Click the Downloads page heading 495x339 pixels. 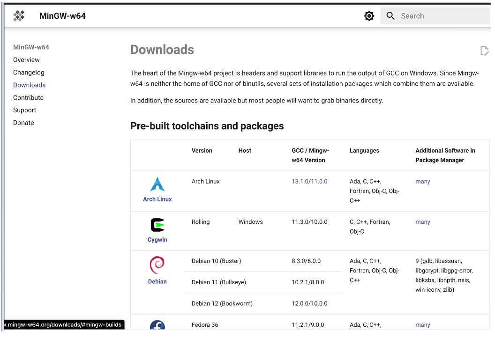click(x=162, y=50)
